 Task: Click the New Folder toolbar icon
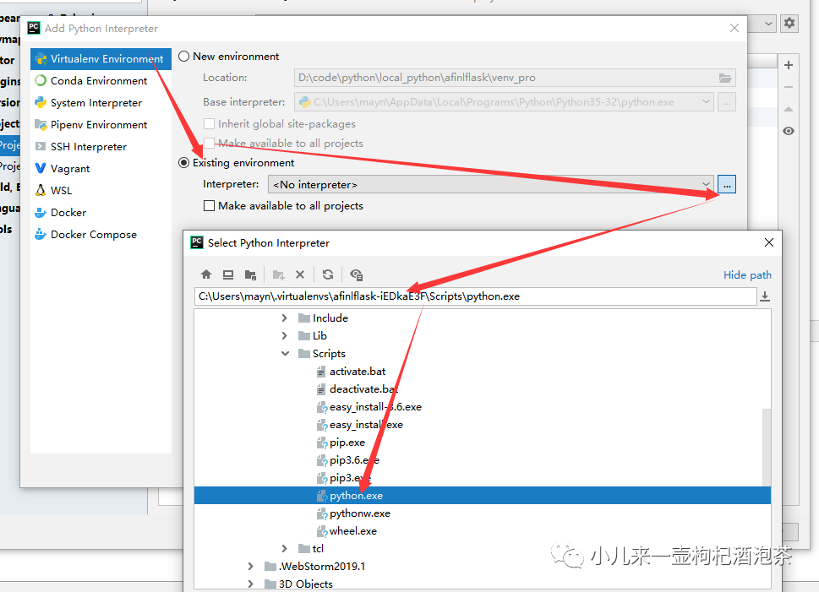coord(278,274)
